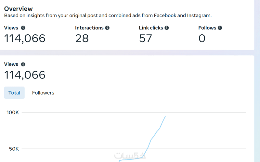Click the 50K axis label
Image resolution: width=260 pixels, height=162 pixels.
(14, 149)
